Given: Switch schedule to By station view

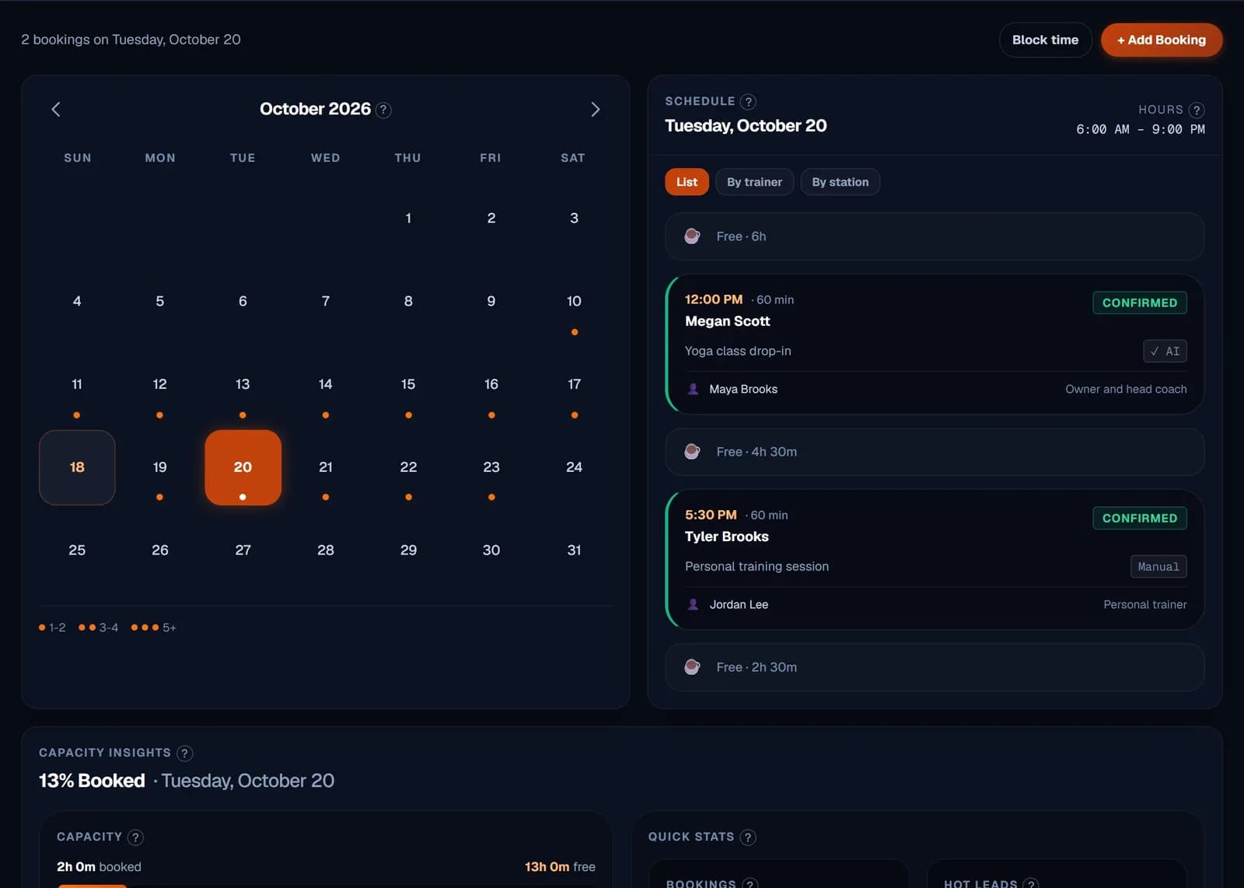Looking at the screenshot, I should pos(840,182).
